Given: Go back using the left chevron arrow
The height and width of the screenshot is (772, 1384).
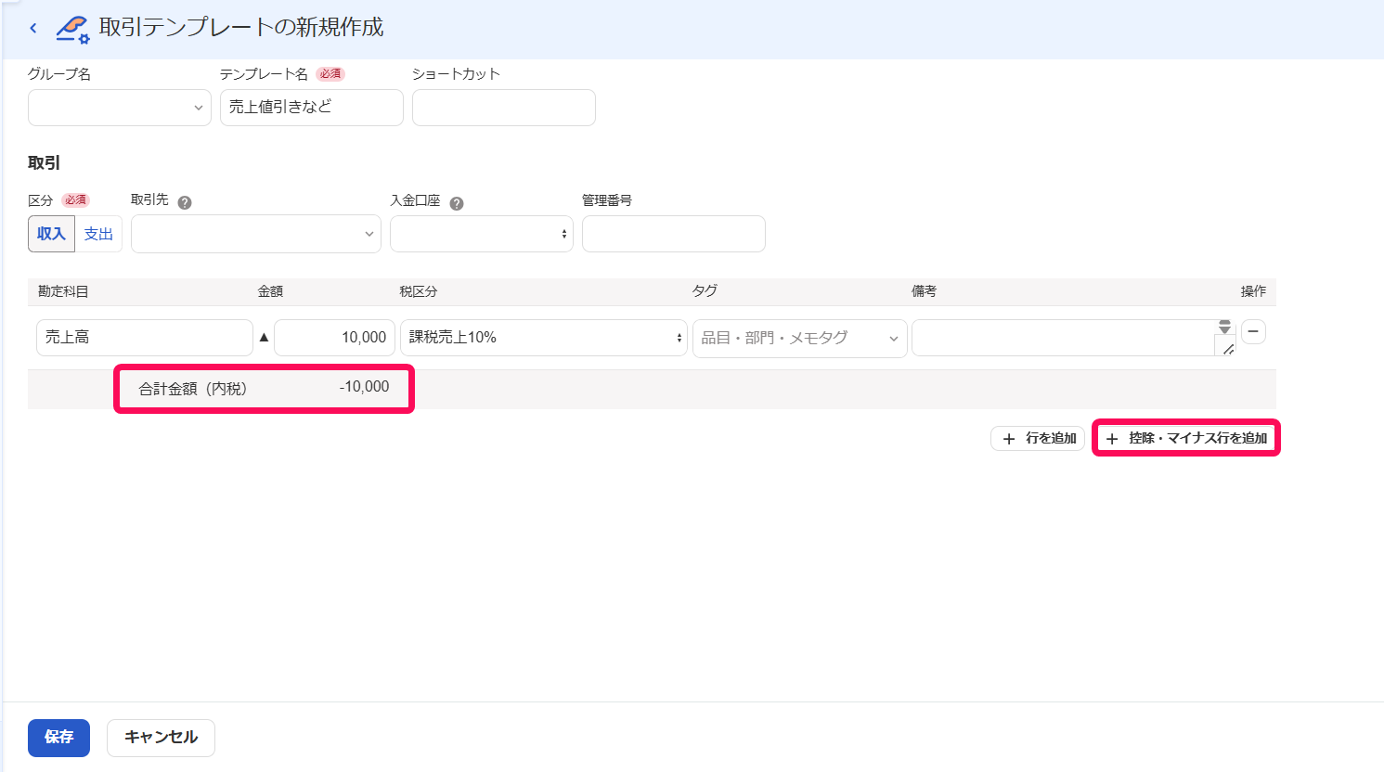Looking at the screenshot, I should point(33,28).
